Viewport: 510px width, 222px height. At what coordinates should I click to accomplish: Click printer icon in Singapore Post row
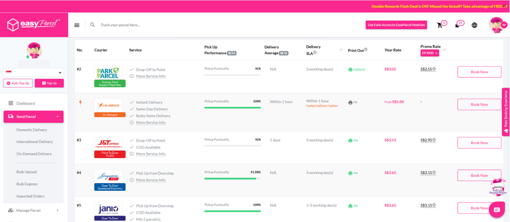(350, 173)
